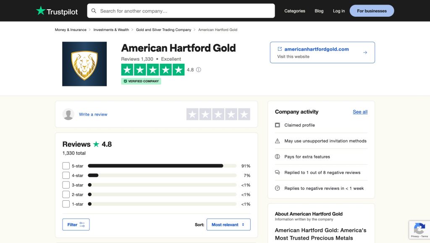Enable the 1-star reviews checkbox

point(66,204)
